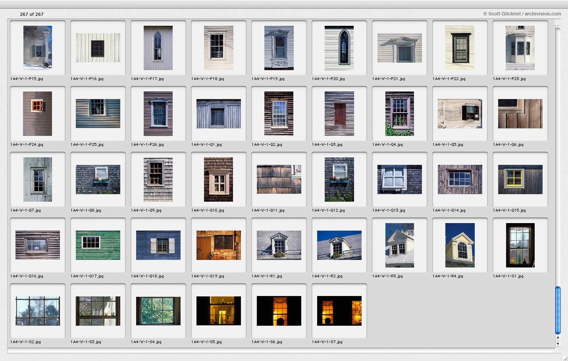Viewport: 568px width, 361px height.
Task: Select the red window thumbnail 1A4-W-1-P24.jpg
Action: pos(38,113)
